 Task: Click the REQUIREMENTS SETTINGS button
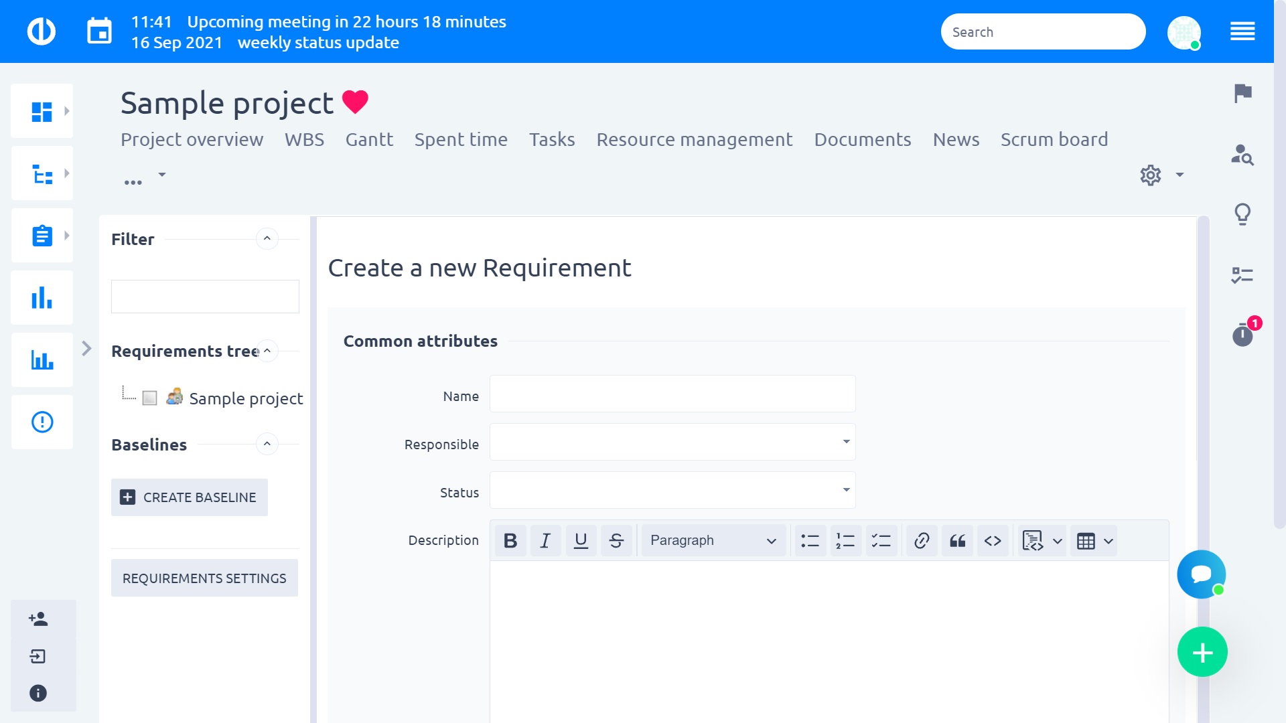tap(204, 577)
